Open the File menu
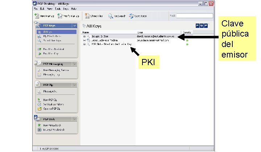 [36, 9]
